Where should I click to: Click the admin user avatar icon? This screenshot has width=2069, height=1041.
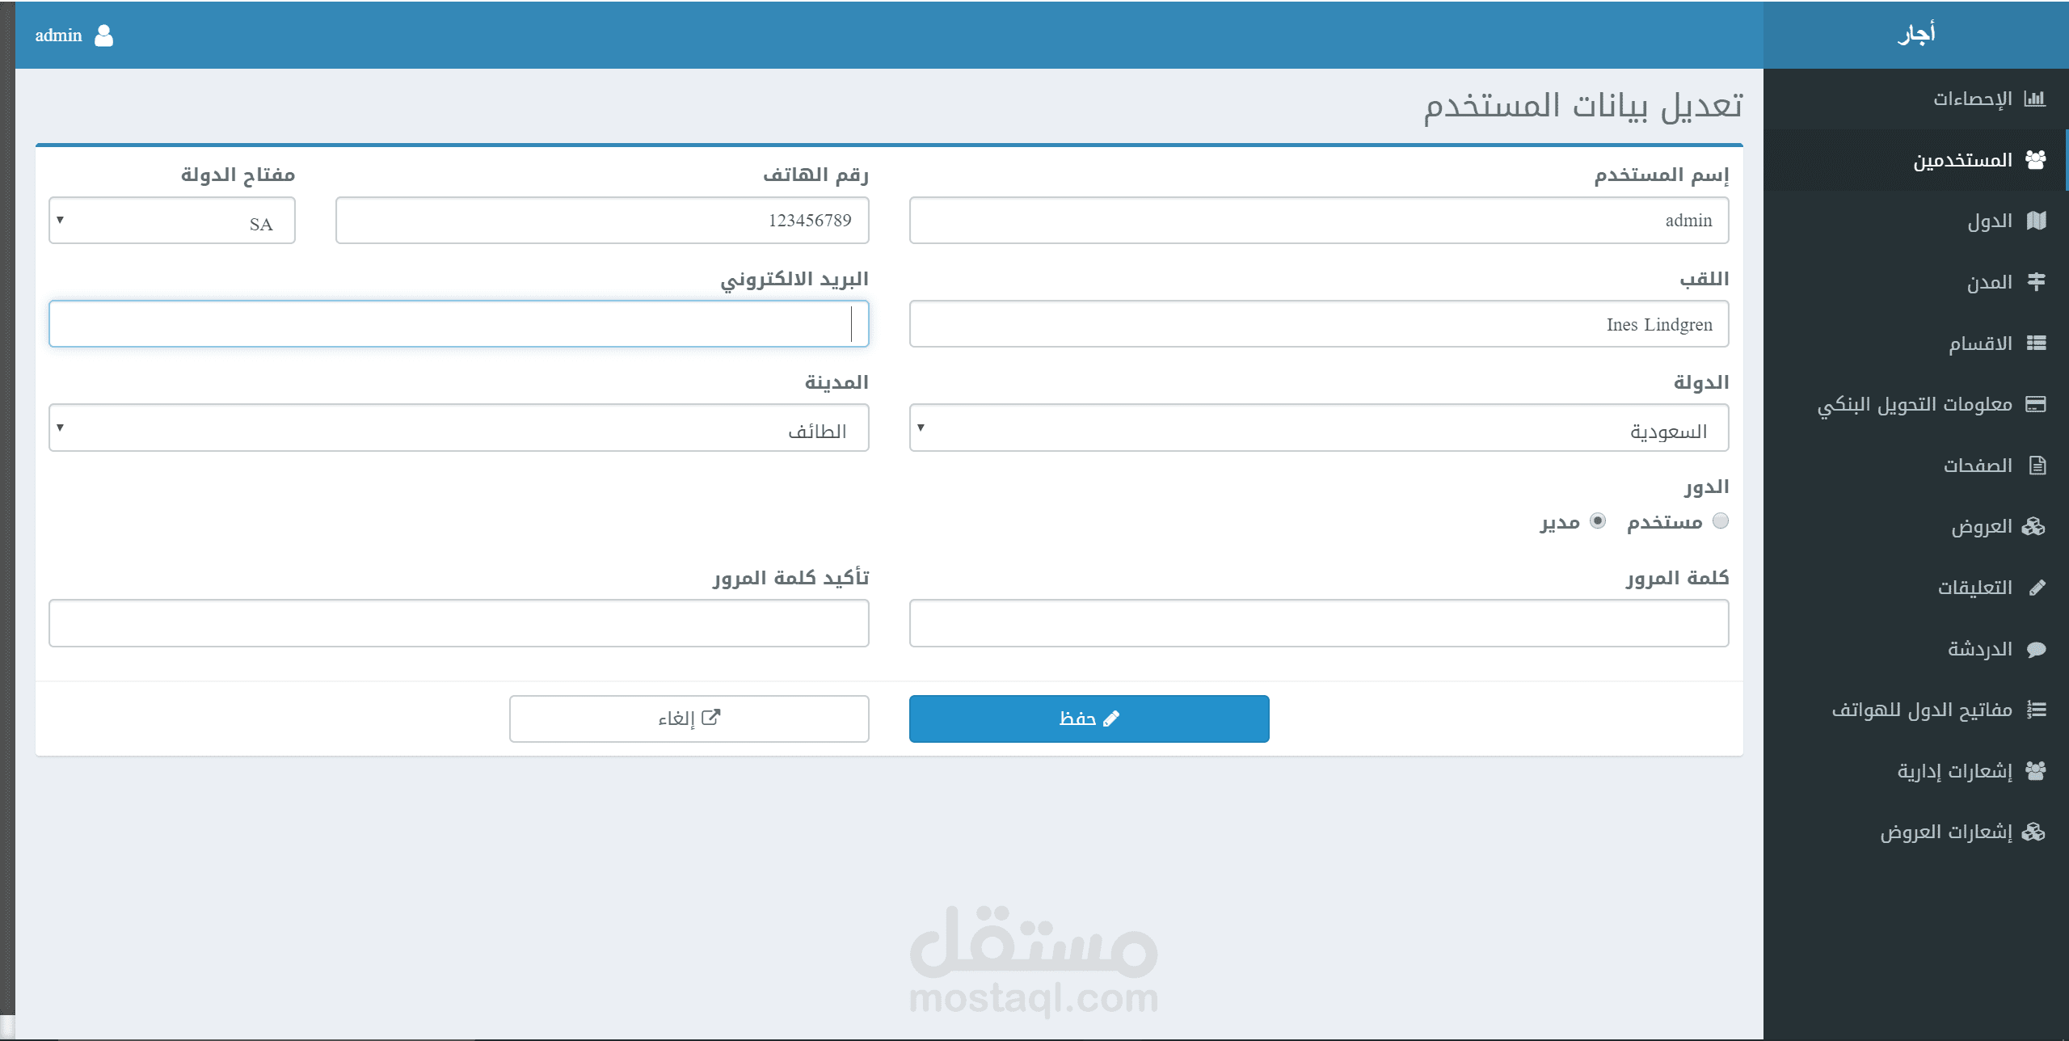103,36
